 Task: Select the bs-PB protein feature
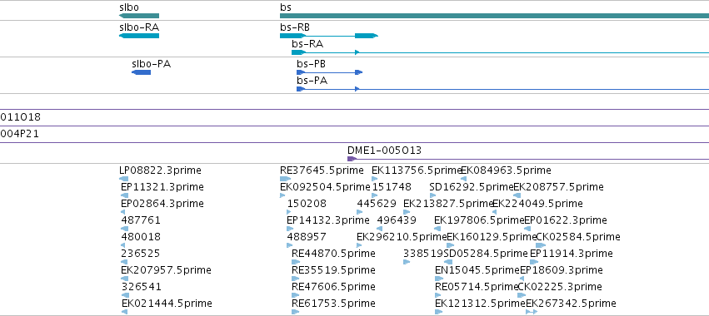click(x=330, y=72)
